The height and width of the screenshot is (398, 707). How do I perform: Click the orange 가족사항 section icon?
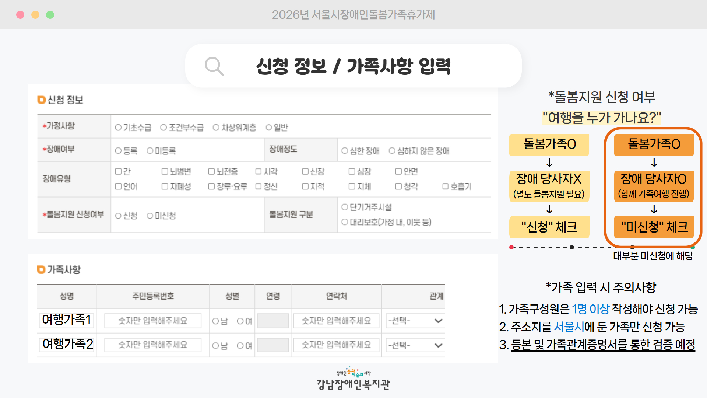(x=41, y=270)
